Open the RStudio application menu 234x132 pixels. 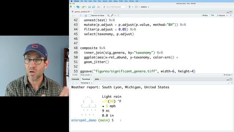click(76, 1)
